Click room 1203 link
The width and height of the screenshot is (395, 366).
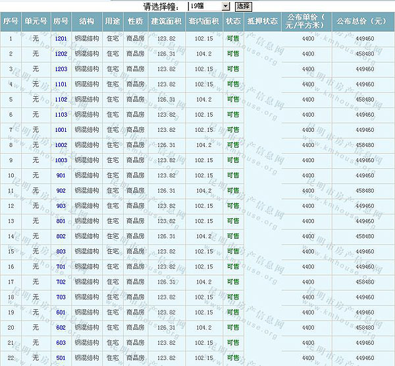point(61,69)
